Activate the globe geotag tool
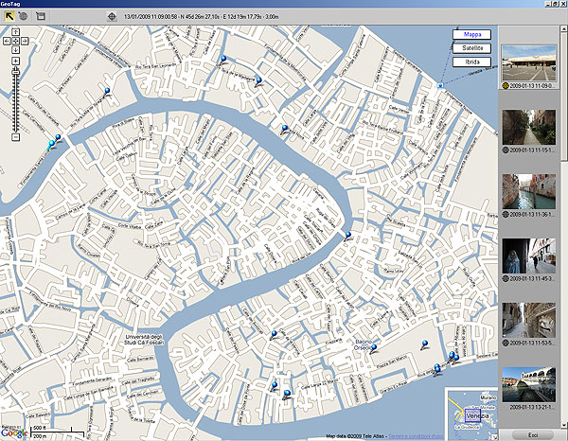 point(24,16)
